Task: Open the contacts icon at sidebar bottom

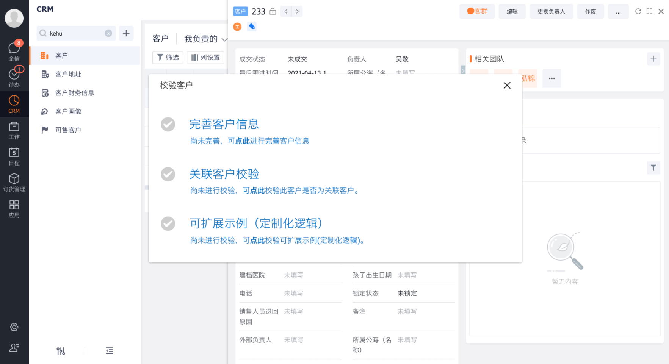Action: pyautogui.click(x=14, y=347)
